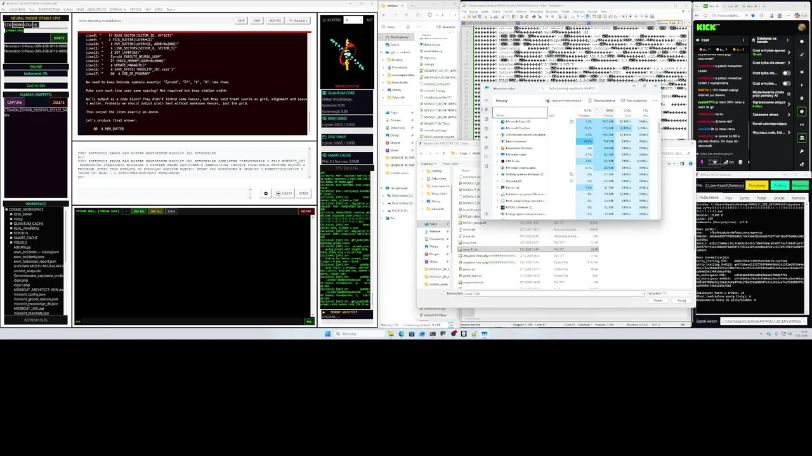
Task: Open Copilot icon in browser toolbar
Action: 797,15
